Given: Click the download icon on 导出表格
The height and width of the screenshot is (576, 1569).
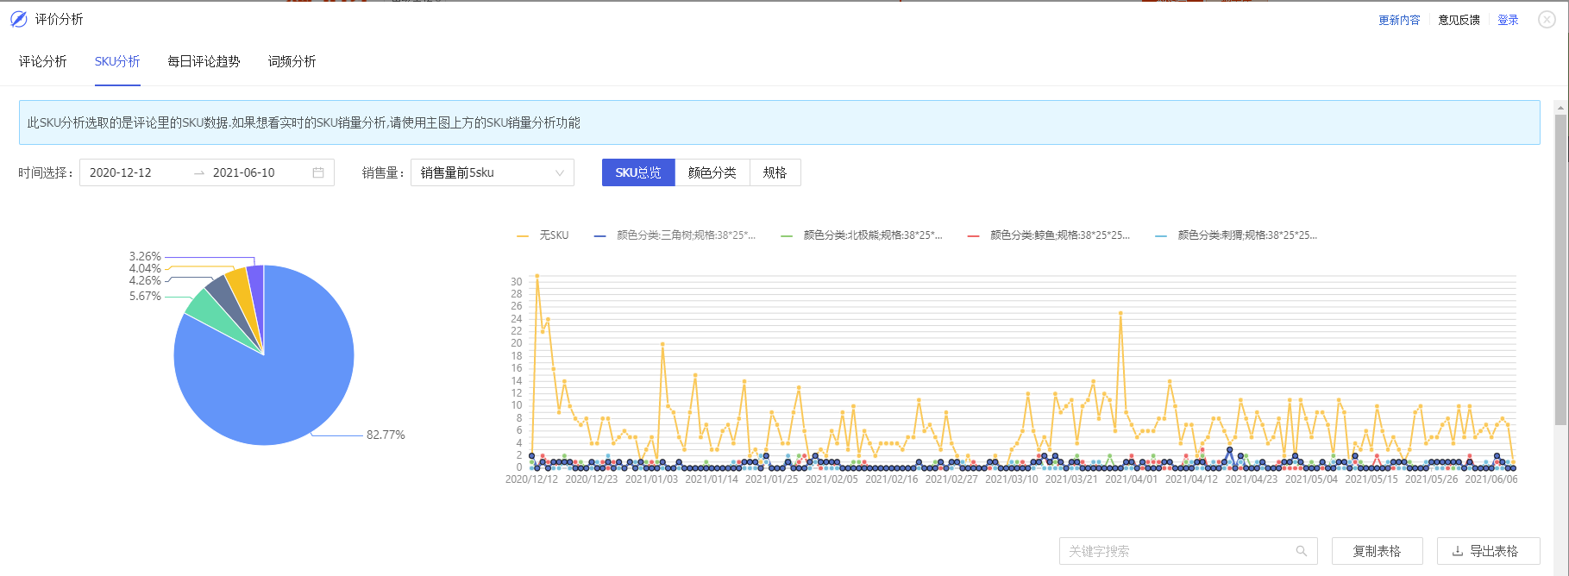Looking at the screenshot, I should (1458, 551).
